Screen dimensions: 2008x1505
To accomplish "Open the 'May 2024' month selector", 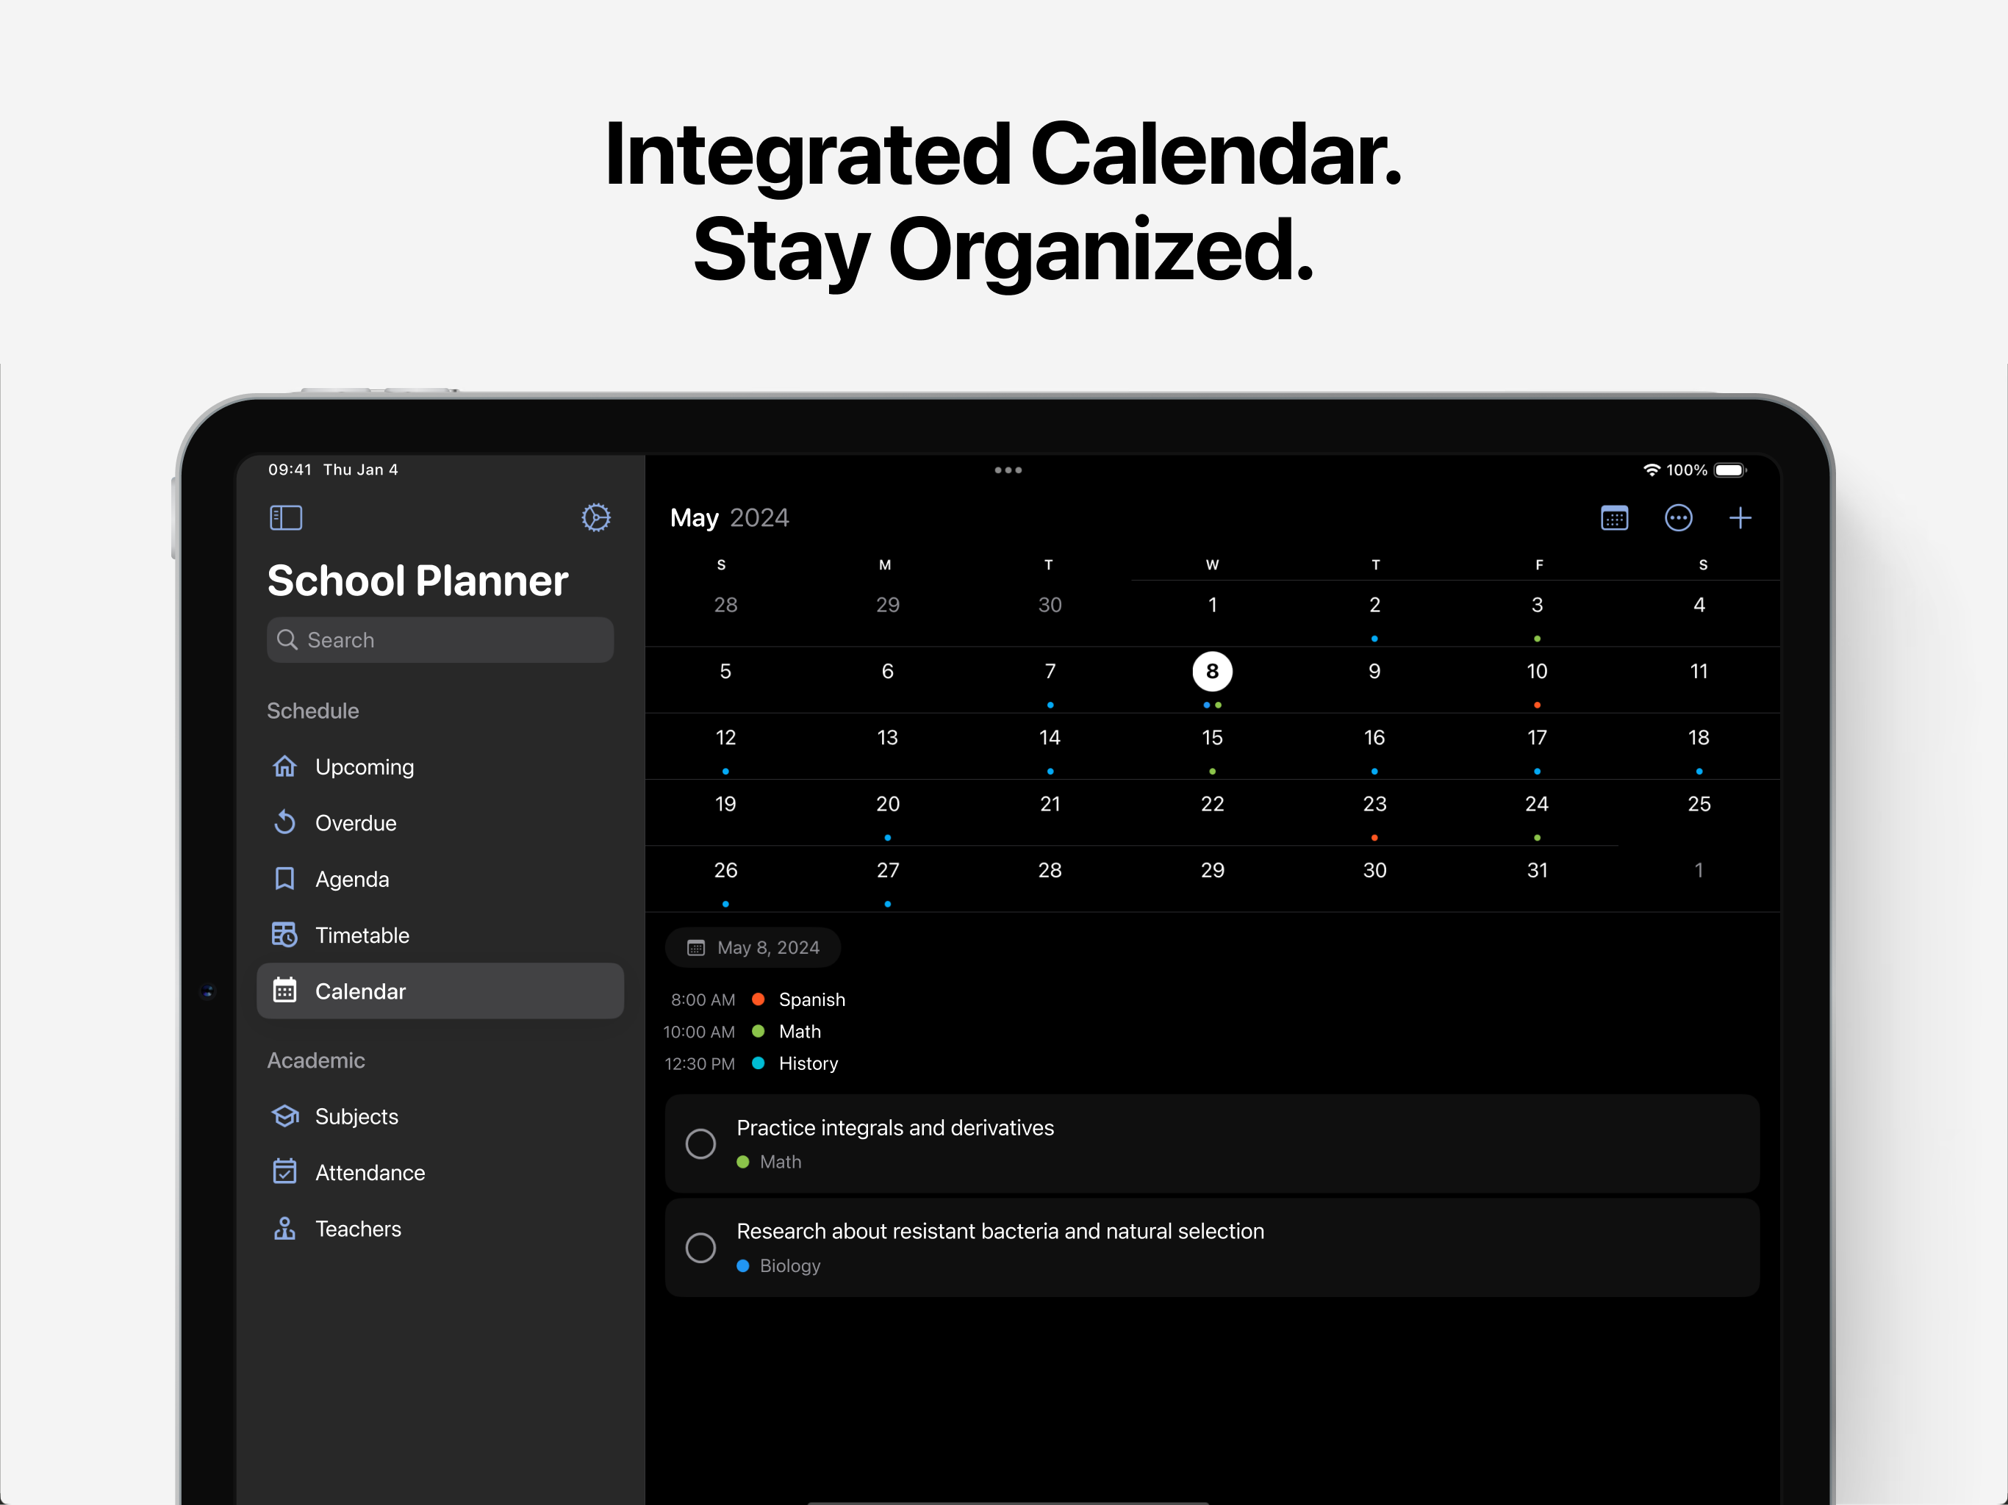I will tap(729, 517).
